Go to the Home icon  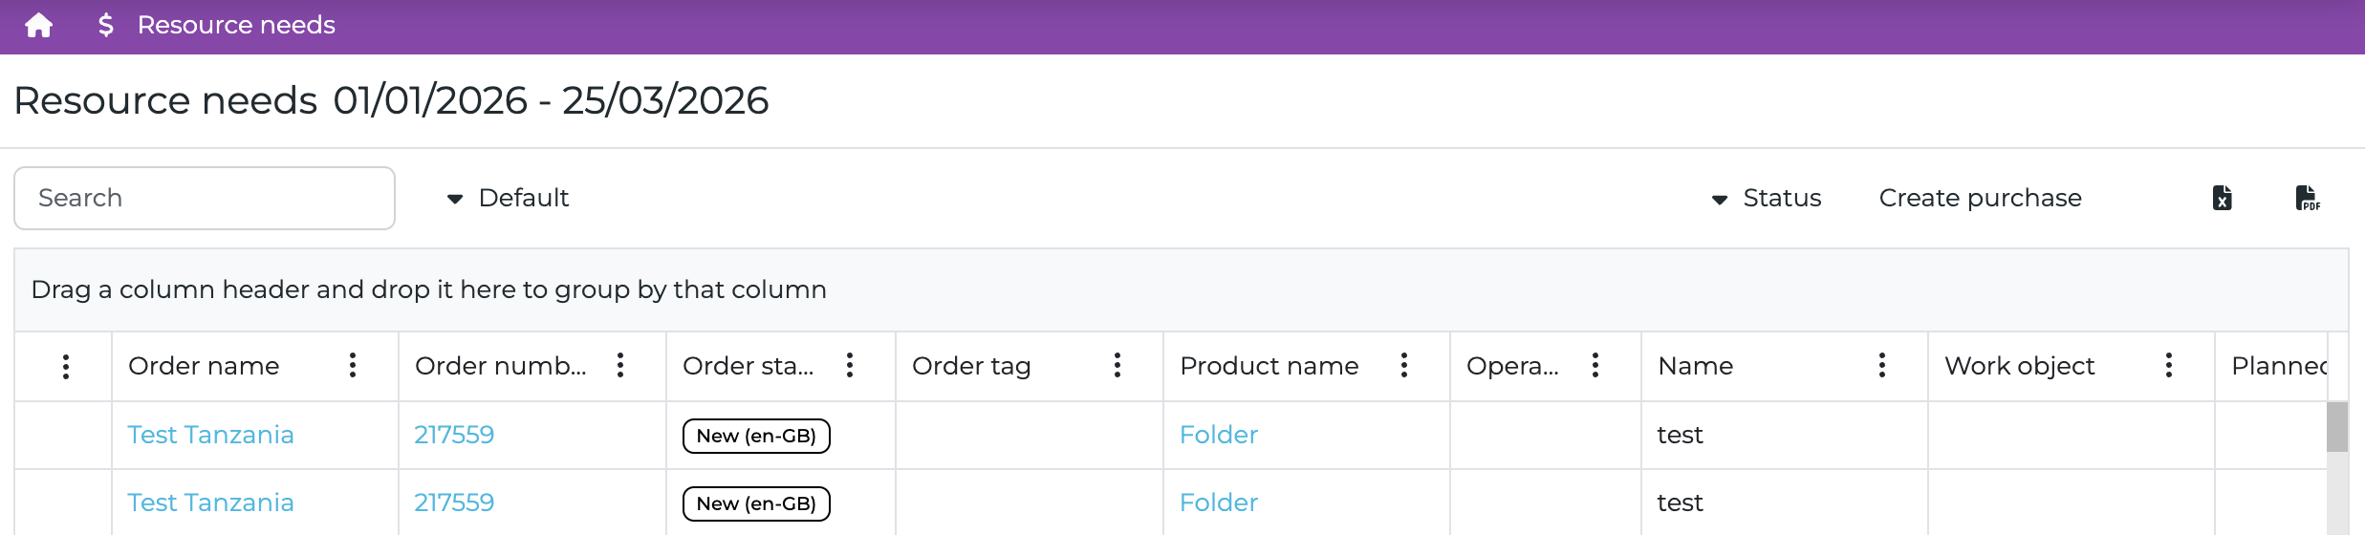39,26
